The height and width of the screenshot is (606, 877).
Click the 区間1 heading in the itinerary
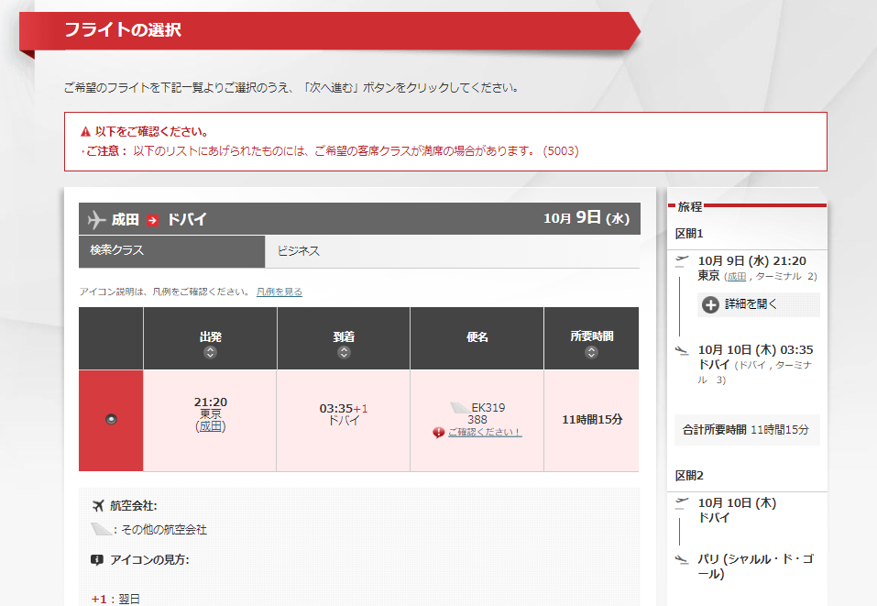point(689,234)
